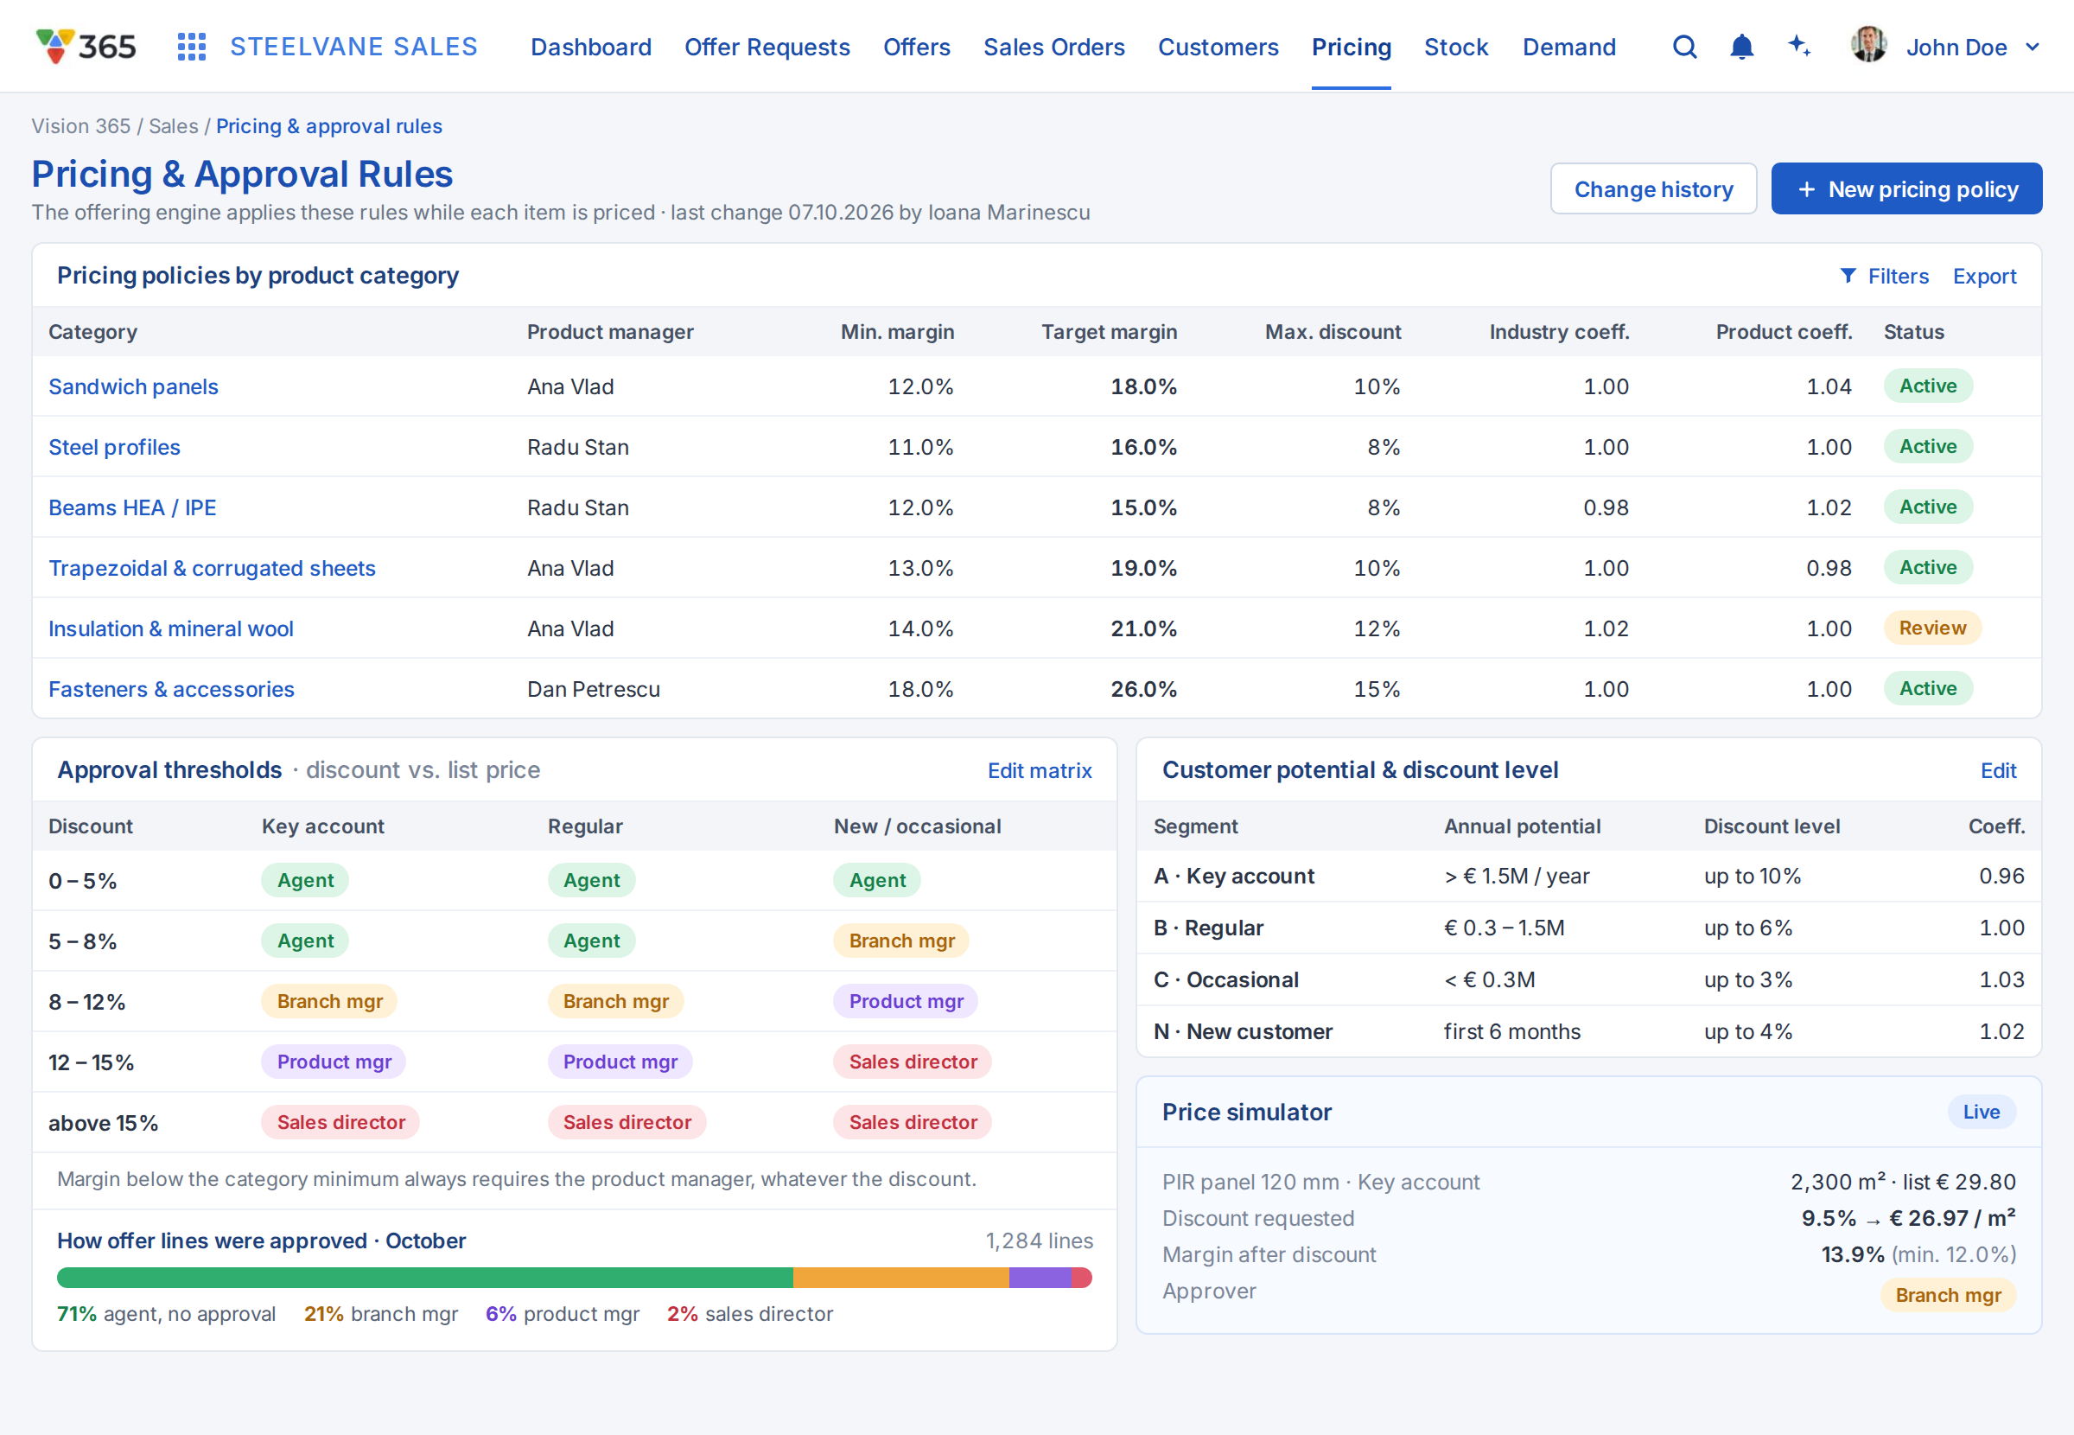Viewport: 2074px width, 1435px height.
Task: Open the AI sparkle assistant icon
Action: [1799, 46]
